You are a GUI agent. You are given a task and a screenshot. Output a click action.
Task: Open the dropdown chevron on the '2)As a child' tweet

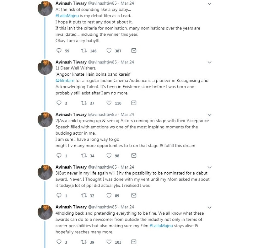209,115
